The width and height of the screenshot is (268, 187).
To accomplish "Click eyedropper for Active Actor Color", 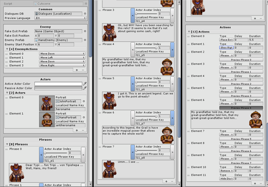I will coord(84,84).
